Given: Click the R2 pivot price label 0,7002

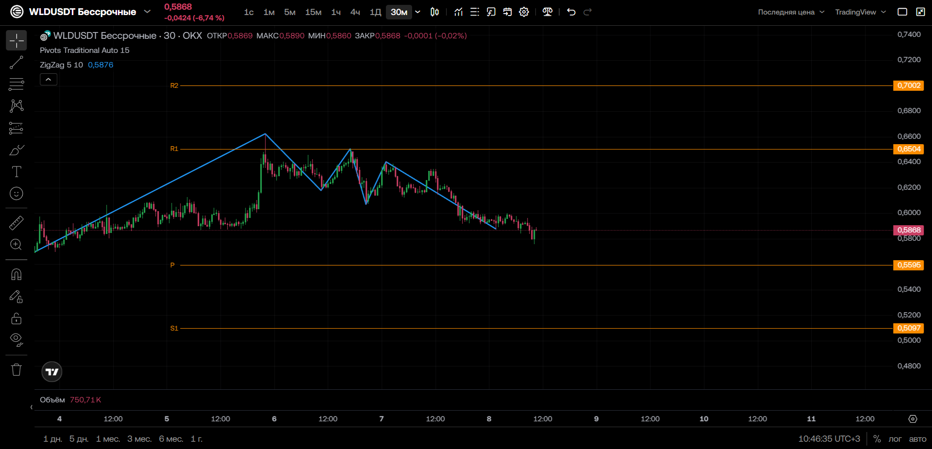Looking at the screenshot, I should (x=908, y=85).
